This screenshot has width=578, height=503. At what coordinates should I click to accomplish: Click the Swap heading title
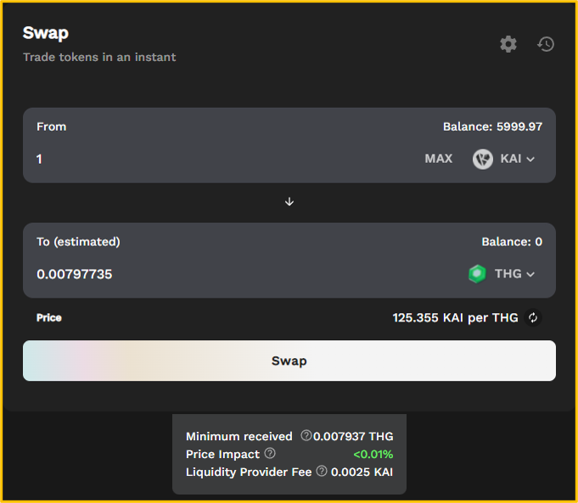[46, 33]
